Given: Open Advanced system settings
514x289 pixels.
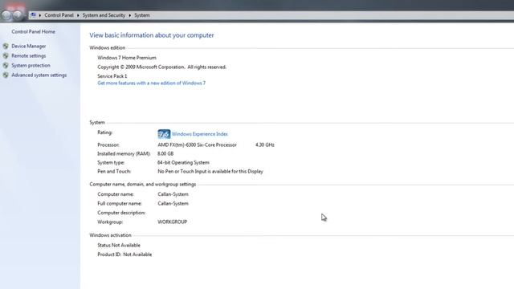Looking at the screenshot, I should (39, 75).
